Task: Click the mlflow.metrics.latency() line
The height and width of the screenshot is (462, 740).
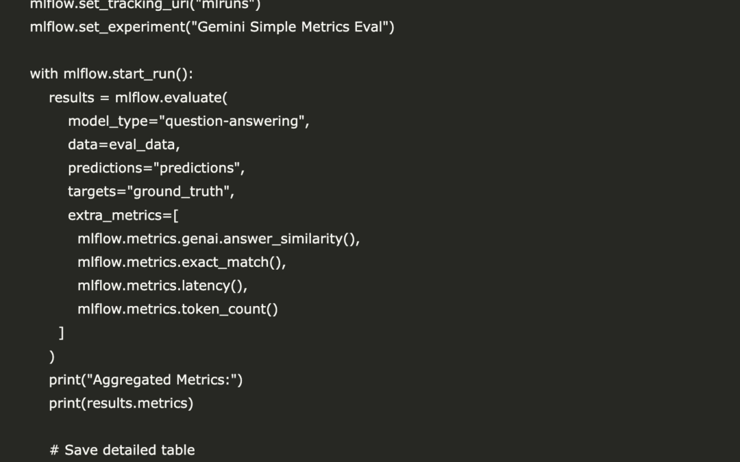Action: click(162, 285)
